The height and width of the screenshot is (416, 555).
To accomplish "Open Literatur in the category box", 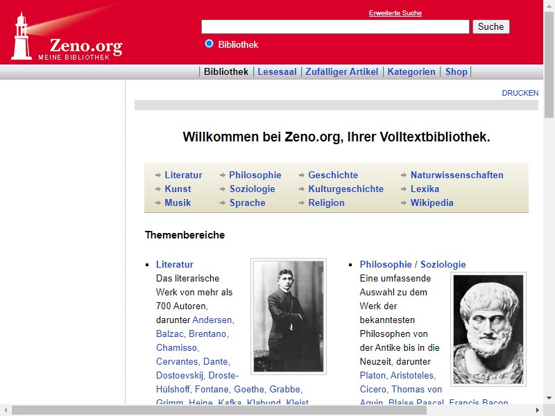I will click(x=183, y=175).
